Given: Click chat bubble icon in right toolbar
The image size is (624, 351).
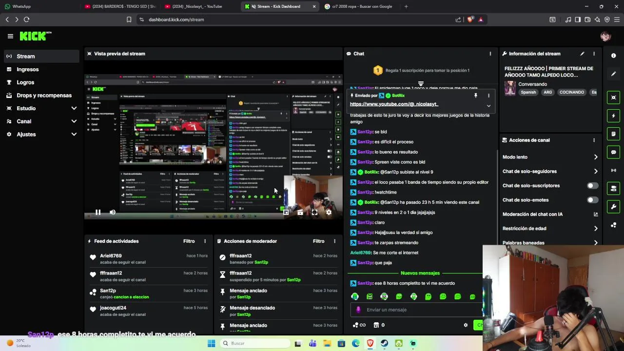Looking at the screenshot, I should click(x=613, y=152).
